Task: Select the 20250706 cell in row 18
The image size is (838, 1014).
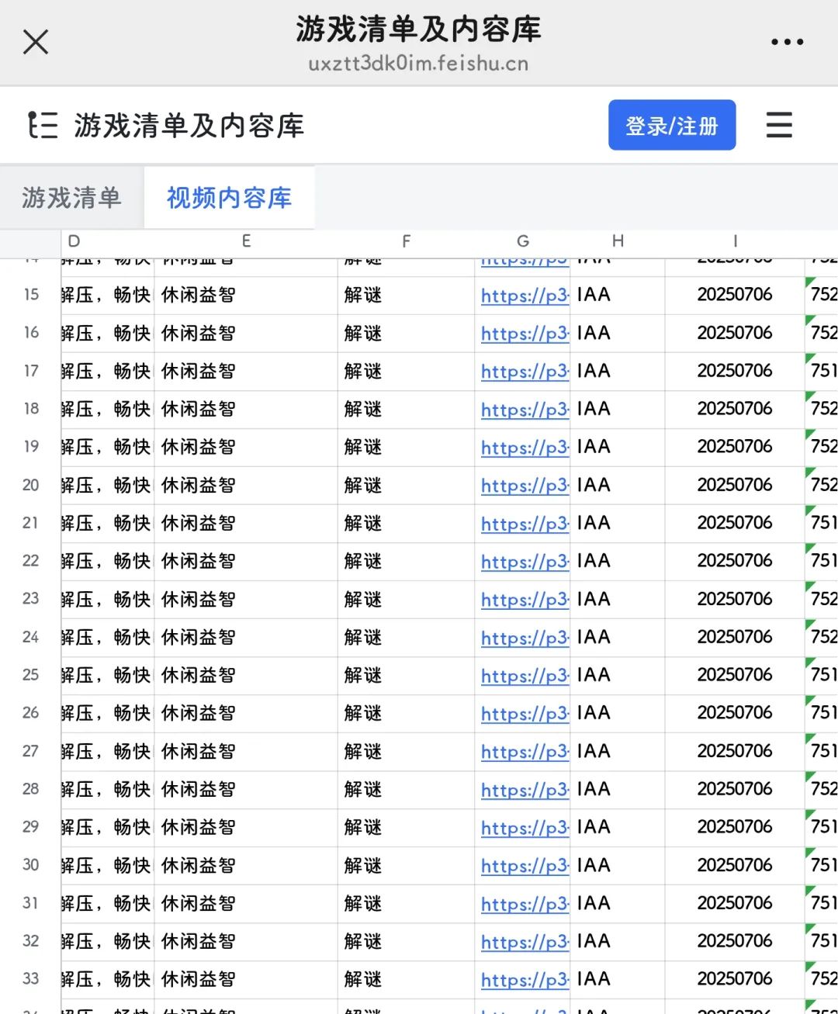Action: coord(735,409)
